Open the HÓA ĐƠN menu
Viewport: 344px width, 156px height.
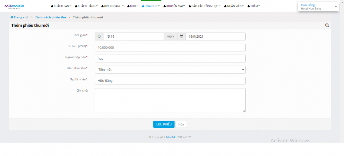151,6
